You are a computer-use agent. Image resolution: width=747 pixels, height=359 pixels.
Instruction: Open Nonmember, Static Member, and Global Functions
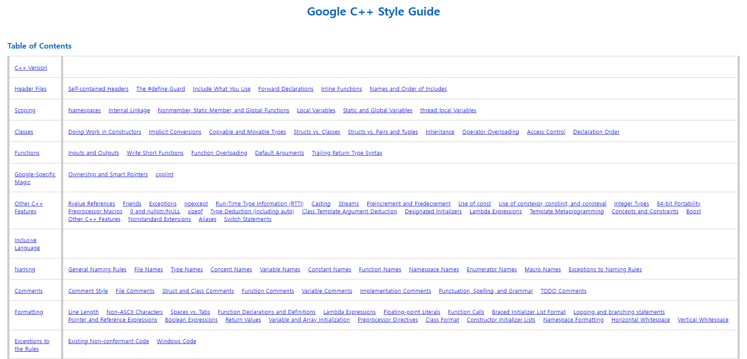224,110
